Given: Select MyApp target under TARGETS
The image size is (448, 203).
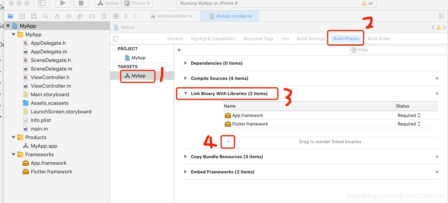Looking at the screenshot, I should (x=136, y=76).
